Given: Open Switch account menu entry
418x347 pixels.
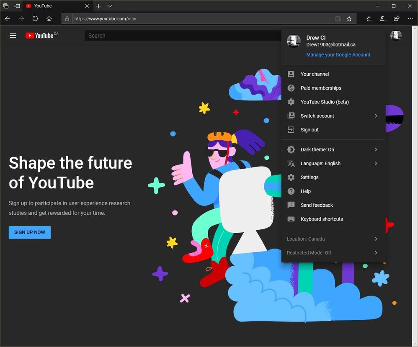Looking at the screenshot, I should 333,116.
